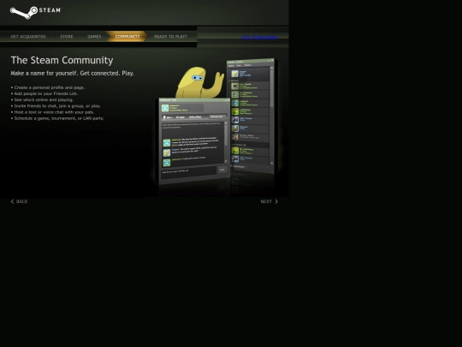Click the bullet Add people to your Friends List
Viewport: 462px width, 347px height.
(44, 93)
